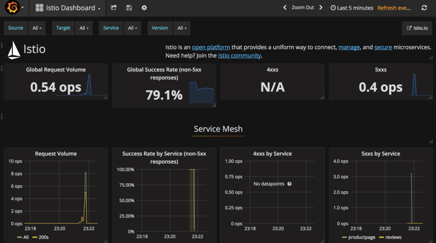
Task: Toggle the reviews series in legend
Action: (393, 237)
